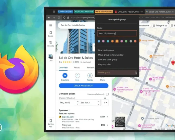Open the Firefox View icon beside tabs
Screen dimensions: 175x140
point(54,12)
